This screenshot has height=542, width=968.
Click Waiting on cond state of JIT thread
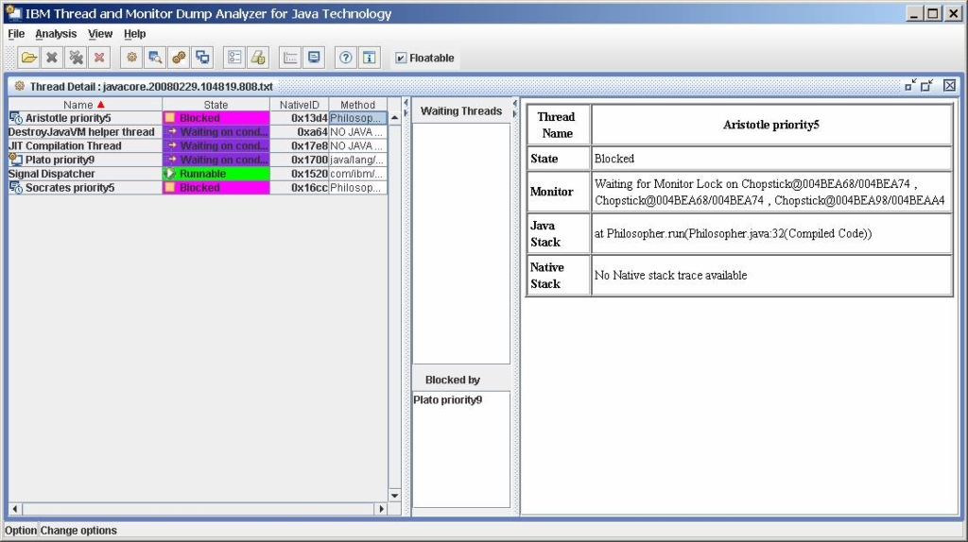point(216,146)
